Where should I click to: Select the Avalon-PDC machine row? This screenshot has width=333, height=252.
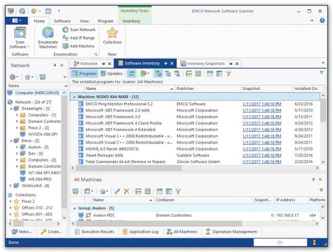pos(194,215)
